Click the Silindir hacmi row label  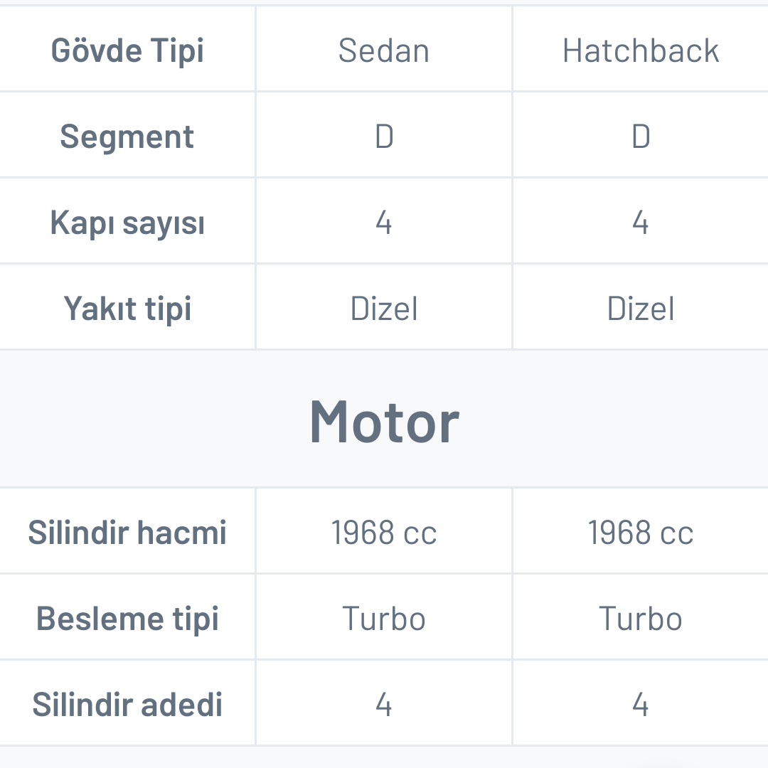coord(128,533)
